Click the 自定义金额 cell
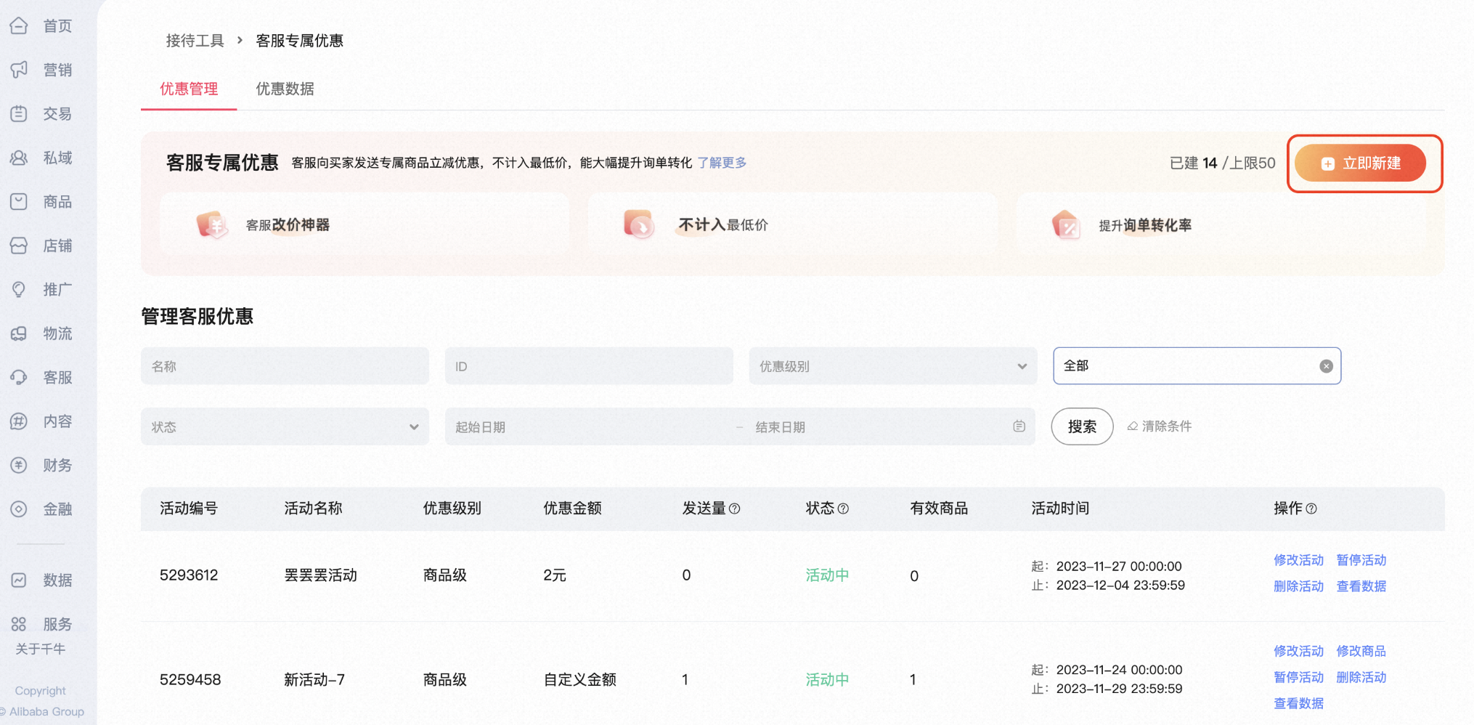The height and width of the screenshot is (725, 1474). click(579, 680)
